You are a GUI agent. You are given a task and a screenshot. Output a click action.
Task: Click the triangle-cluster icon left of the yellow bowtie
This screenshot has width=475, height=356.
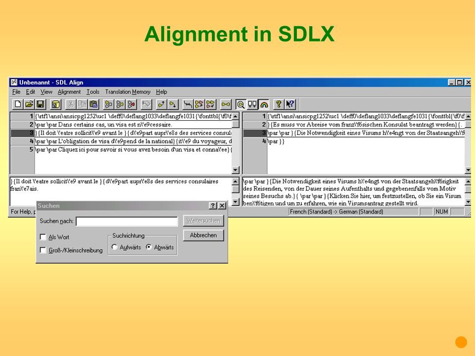click(x=211, y=104)
